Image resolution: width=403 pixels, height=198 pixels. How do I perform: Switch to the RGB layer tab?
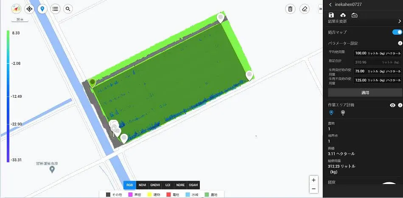click(130, 185)
